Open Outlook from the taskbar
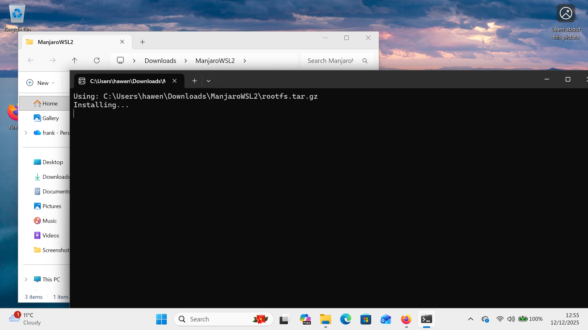This screenshot has width=588, height=330. pyautogui.click(x=386, y=319)
